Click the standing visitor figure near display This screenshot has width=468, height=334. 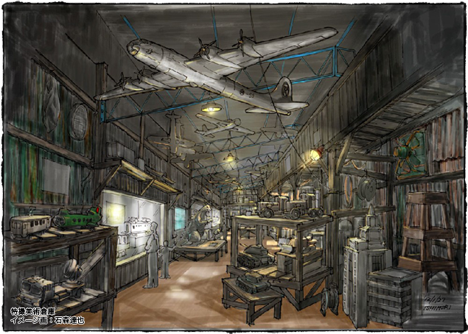point(153,256)
